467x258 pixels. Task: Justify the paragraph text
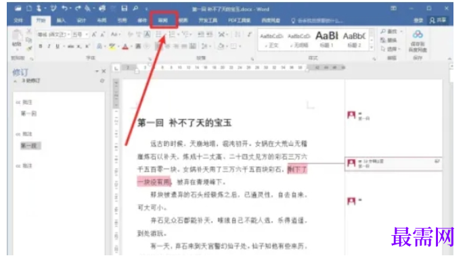coord(184,46)
